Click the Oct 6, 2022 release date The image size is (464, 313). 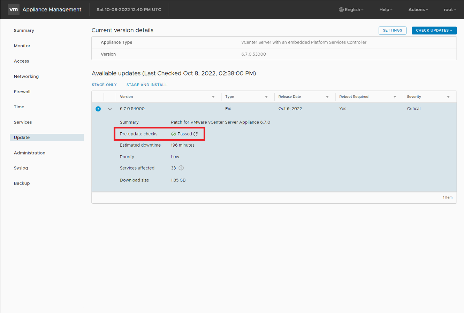click(x=290, y=109)
